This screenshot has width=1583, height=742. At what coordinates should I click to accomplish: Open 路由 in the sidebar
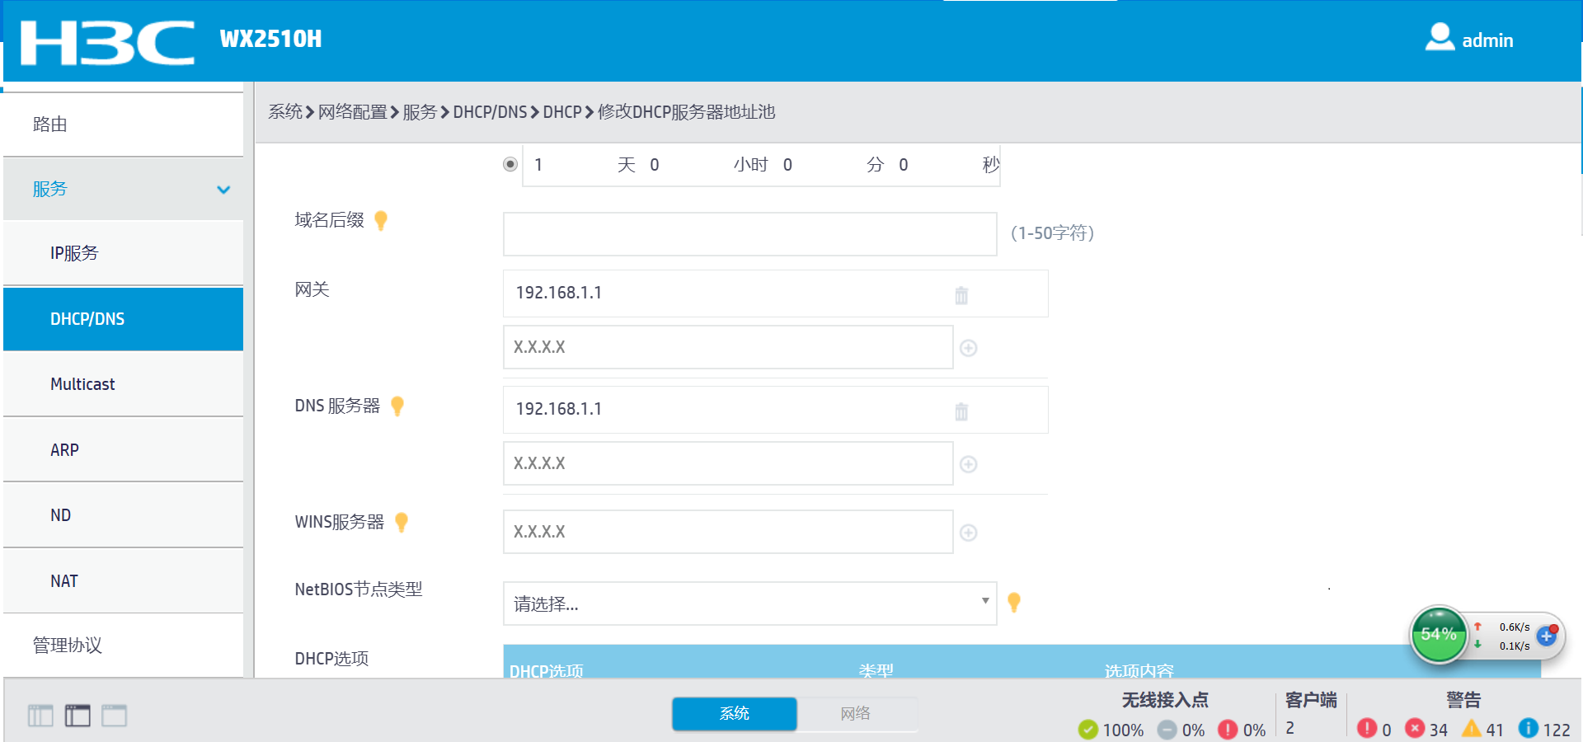[124, 124]
